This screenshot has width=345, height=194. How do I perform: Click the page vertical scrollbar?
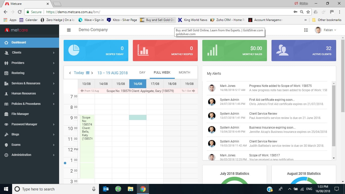(x=343, y=76)
